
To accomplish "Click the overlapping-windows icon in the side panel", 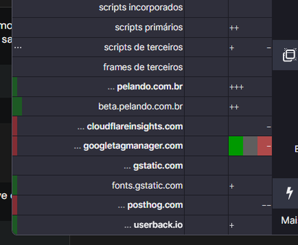I will click(x=289, y=54).
